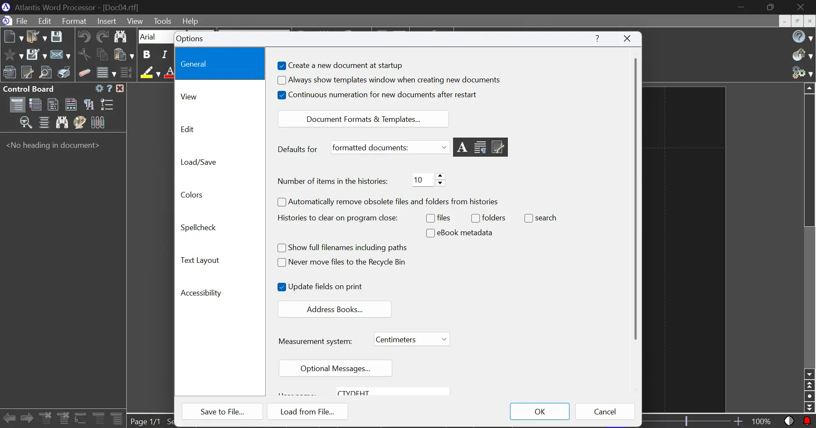Image resolution: width=816 pixels, height=428 pixels.
Task: Check Never move files to the Recycle Bin
Action: 282,263
